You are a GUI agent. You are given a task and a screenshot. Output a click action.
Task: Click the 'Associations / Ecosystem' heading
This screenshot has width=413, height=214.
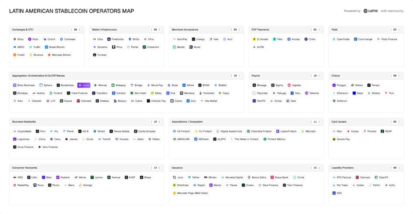coord(187,122)
